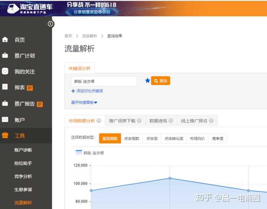Click the home icon in sidebar
The image size is (267, 209).
click(5, 40)
